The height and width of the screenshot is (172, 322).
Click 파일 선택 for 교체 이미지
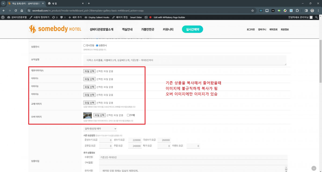(x=89, y=103)
